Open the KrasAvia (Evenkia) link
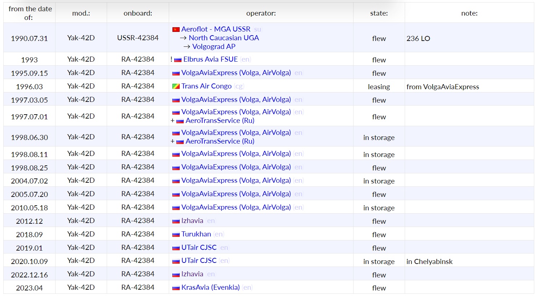The image size is (539, 297). [x=211, y=287]
